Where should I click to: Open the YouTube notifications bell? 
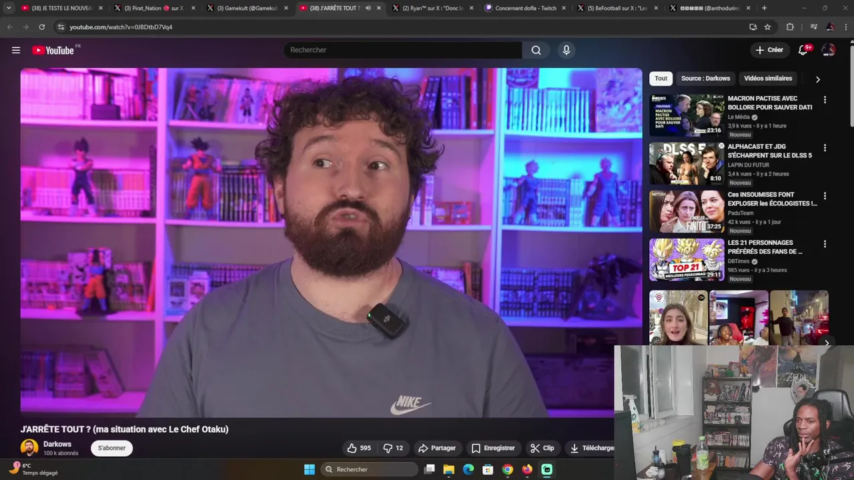coord(803,50)
